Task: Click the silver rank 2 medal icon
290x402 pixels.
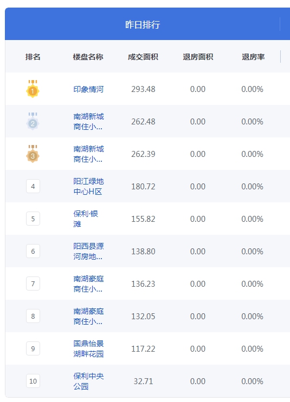Action: (x=33, y=121)
